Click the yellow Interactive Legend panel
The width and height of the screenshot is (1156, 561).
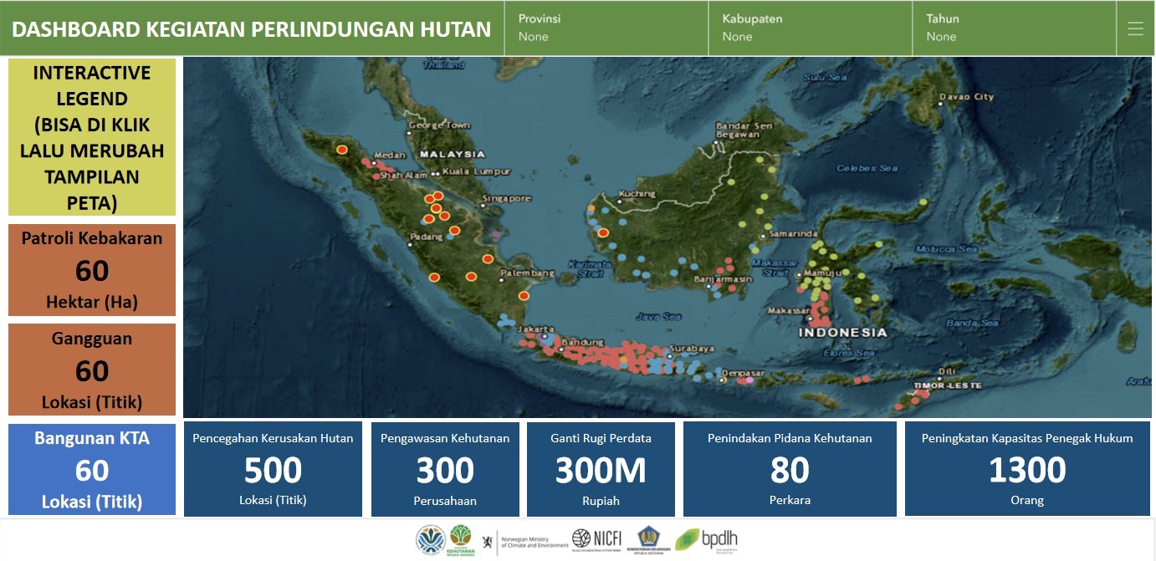click(x=92, y=137)
